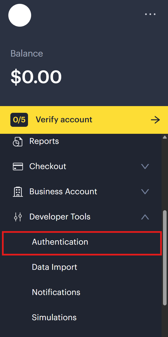Image resolution: width=168 pixels, height=337 pixels.
Task: Click the scrollbar up arrow
Action: [165, 137]
